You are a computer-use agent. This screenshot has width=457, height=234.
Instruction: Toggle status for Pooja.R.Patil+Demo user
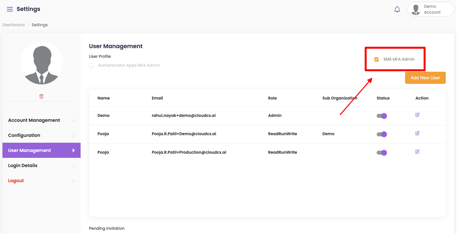pos(382,134)
